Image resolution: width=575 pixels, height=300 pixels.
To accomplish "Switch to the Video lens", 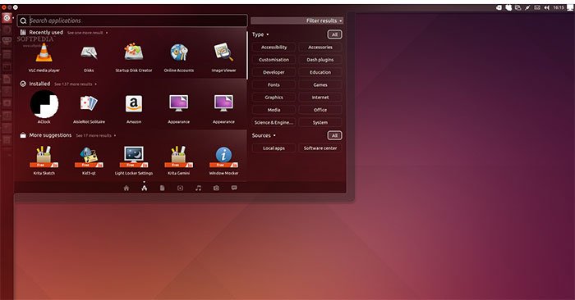I will 180,188.
